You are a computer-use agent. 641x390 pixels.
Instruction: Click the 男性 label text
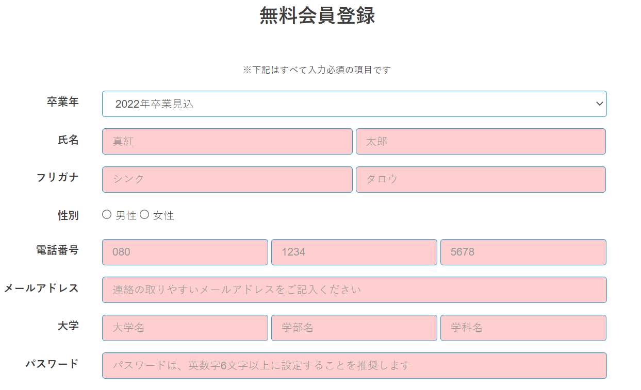126,216
